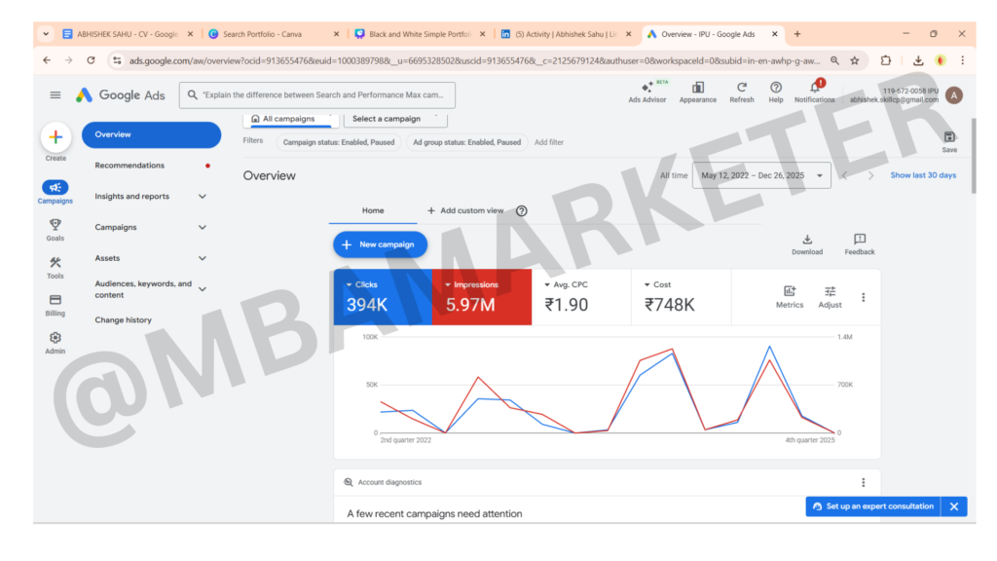This screenshot has height=561, width=997.
Task: Open the Appearance settings icon
Action: click(697, 88)
